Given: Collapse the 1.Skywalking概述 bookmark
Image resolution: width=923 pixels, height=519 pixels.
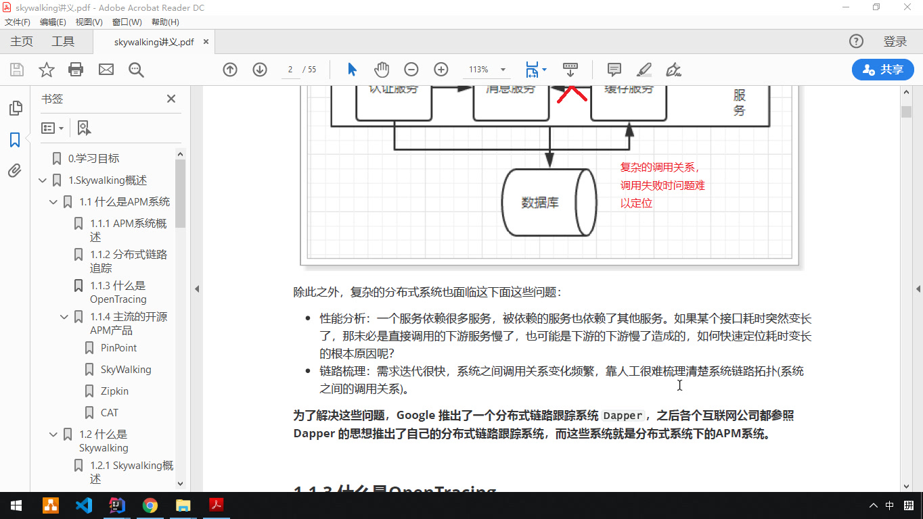Looking at the screenshot, I should [43, 180].
